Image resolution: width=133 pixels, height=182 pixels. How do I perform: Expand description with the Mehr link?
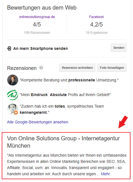point(105,174)
